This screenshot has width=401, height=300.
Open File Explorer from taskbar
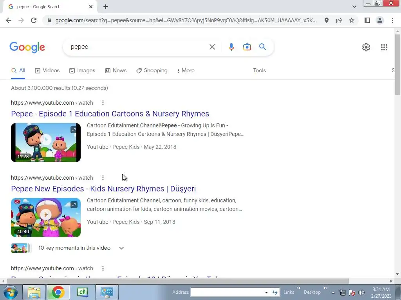(x=34, y=292)
